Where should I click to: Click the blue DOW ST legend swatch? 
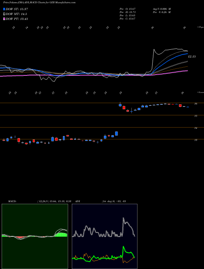point(4,9)
